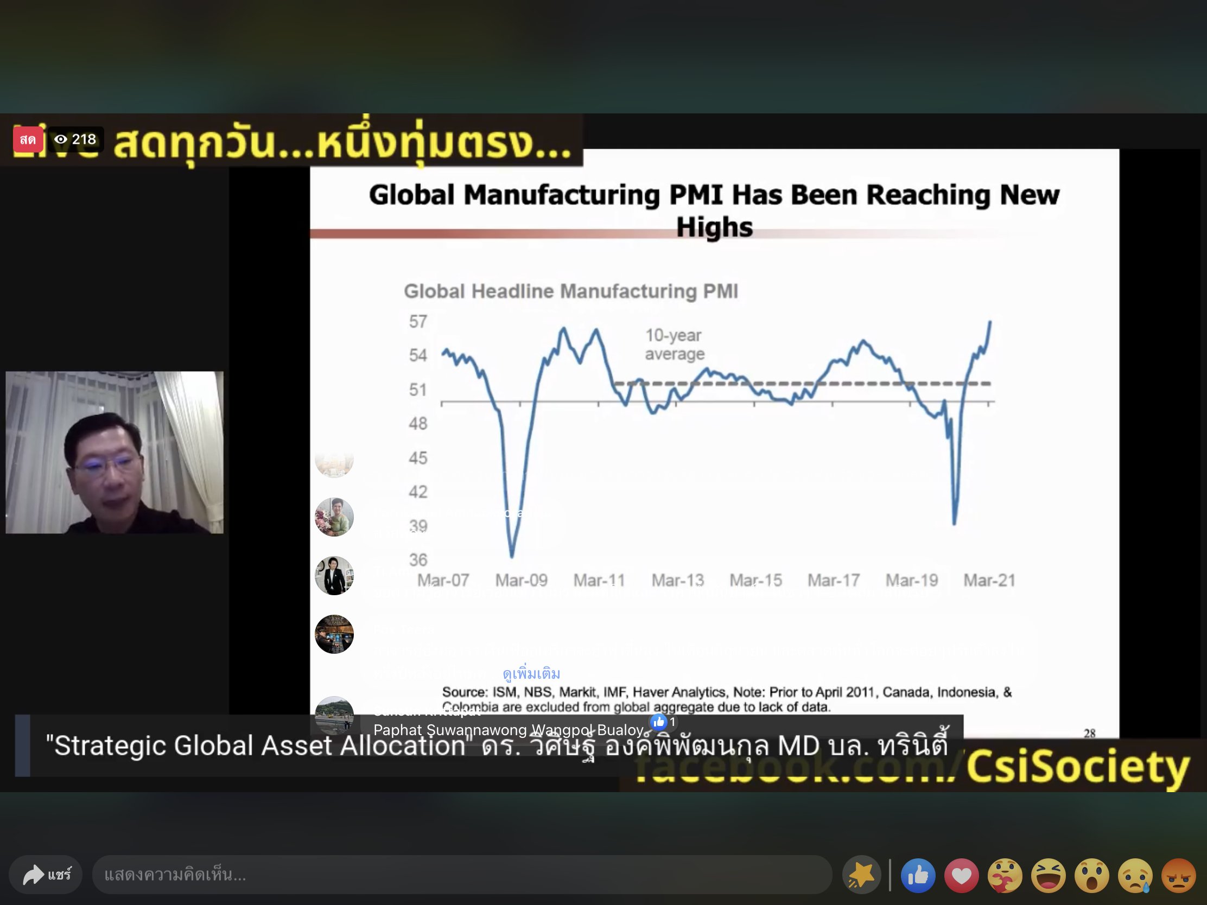Image resolution: width=1207 pixels, height=905 pixels.
Task: Open the man-in-black-suit commenter avatar
Action: [x=334, y=576]
